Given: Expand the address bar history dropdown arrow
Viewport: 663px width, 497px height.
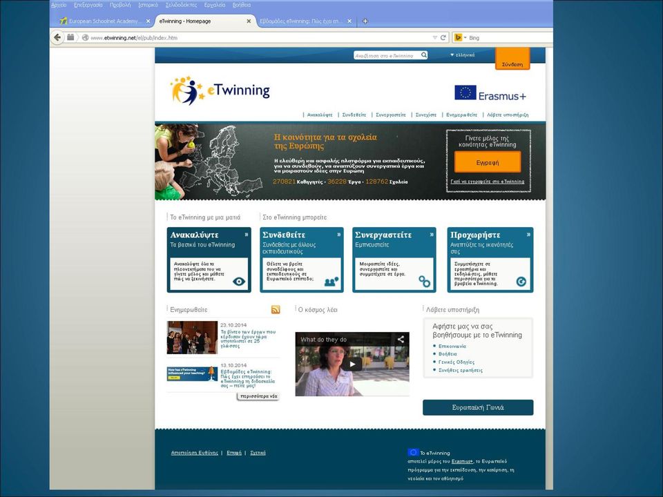Looking at the screenshot, I should point(434,37).
